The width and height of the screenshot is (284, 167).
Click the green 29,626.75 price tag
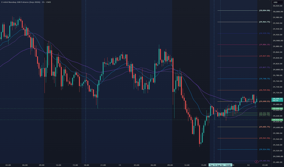[277, 120]
